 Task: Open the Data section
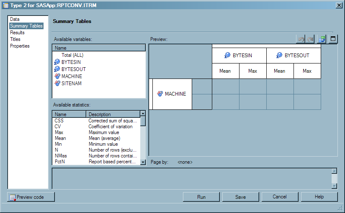tap(15, 19)
